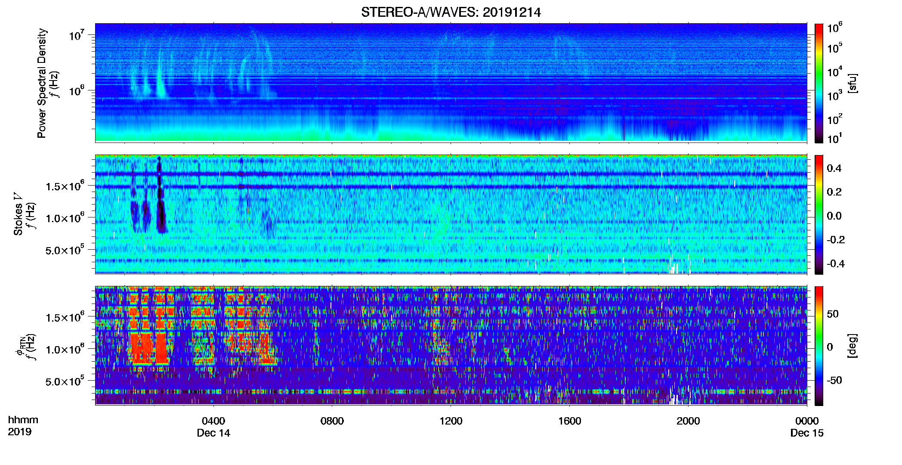Click the plot title STEREO-A/WAVES: 20191214

451,12
